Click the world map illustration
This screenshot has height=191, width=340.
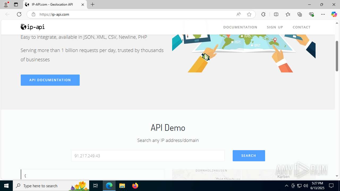tap(244, 53)
